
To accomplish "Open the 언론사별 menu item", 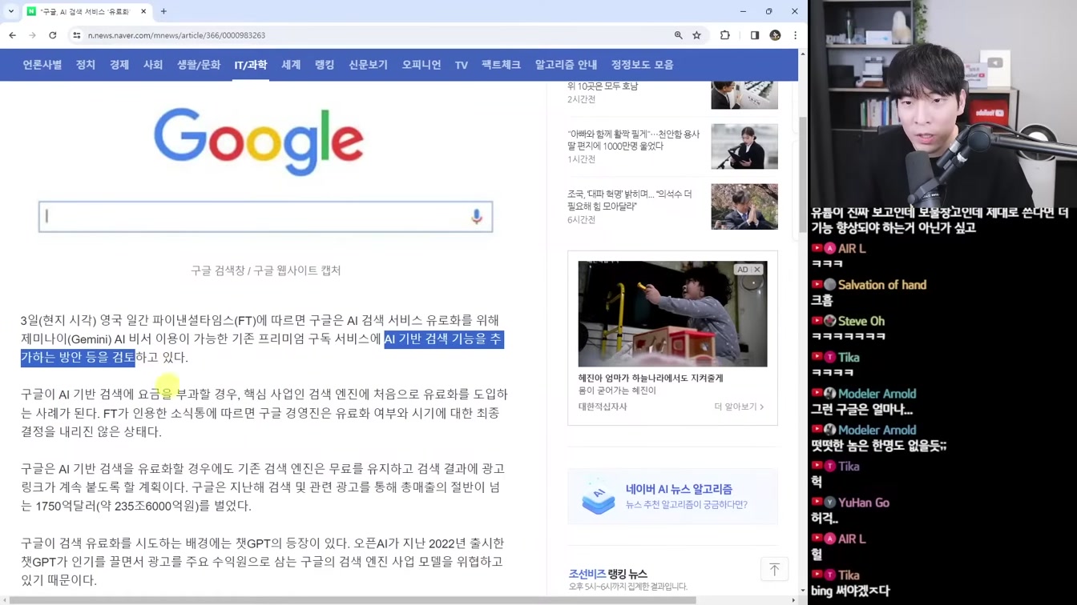I will point(42,65).
